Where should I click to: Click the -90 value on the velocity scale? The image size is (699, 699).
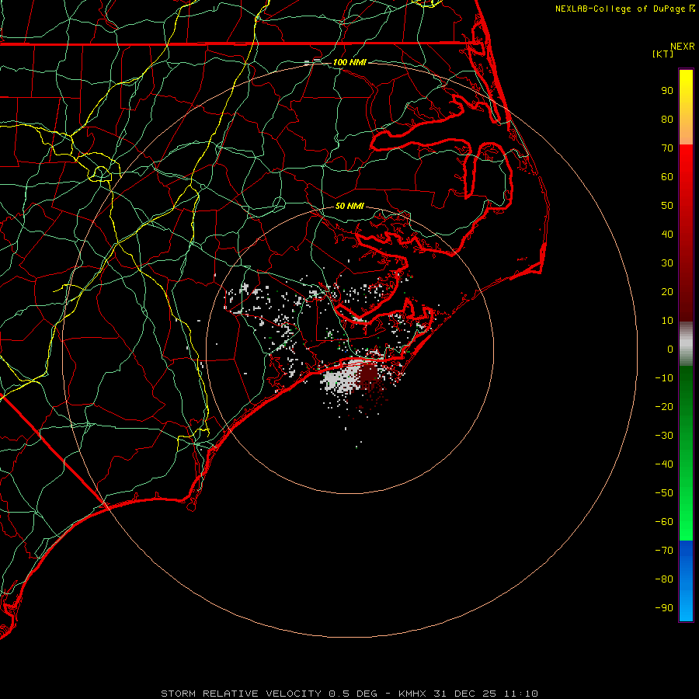664,608
